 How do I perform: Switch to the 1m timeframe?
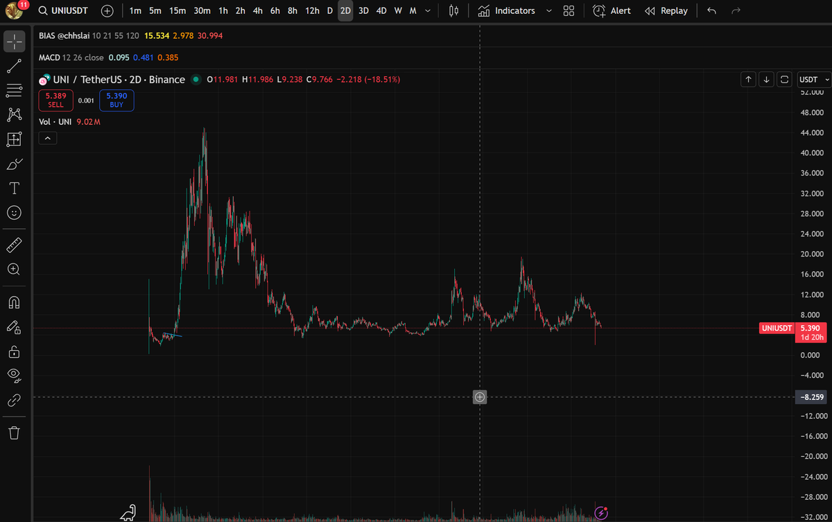pos(135,11)
